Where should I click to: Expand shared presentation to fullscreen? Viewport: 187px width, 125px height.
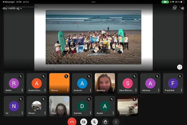click(x=180, y=67)
